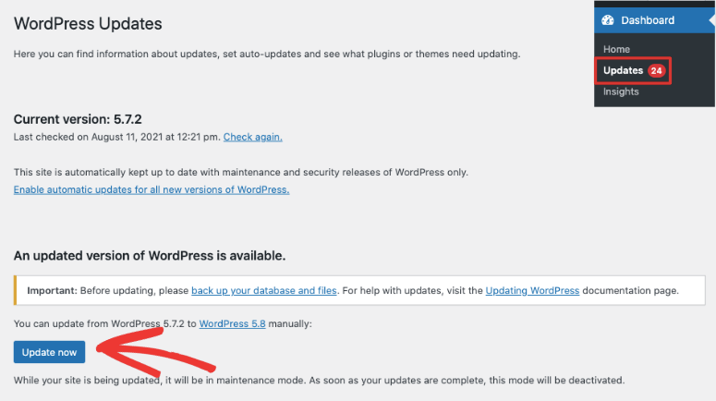
Task: Select the Updates submenu item
Action: coord(623,70)
